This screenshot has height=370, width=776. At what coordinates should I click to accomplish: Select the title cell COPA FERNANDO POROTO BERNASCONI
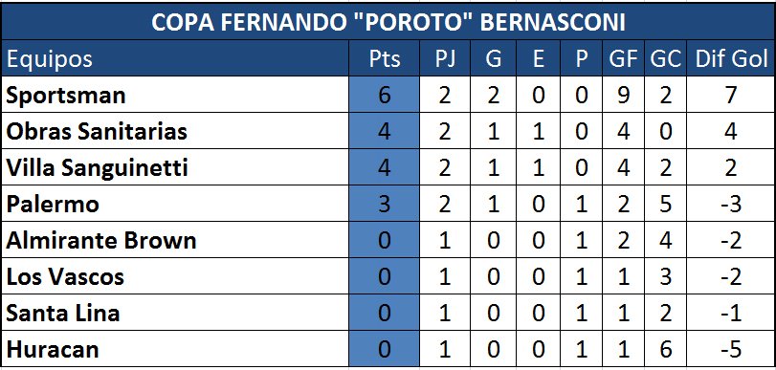click(388, 22)
